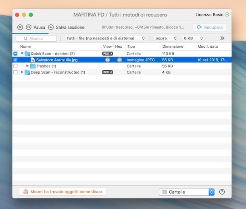Pause the scan via pause icon
Viewport: 246px width, 209px height.
(x=28, y=27)
